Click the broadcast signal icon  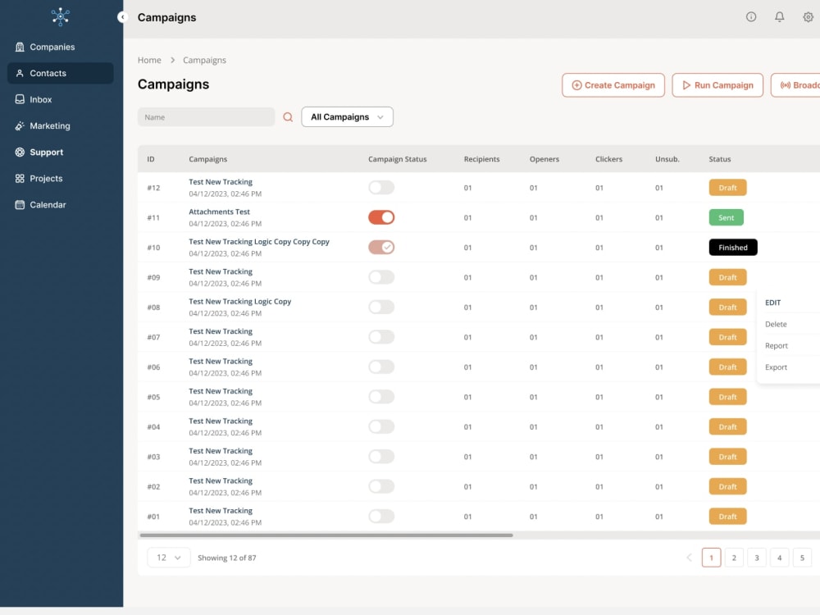[785, 85]
